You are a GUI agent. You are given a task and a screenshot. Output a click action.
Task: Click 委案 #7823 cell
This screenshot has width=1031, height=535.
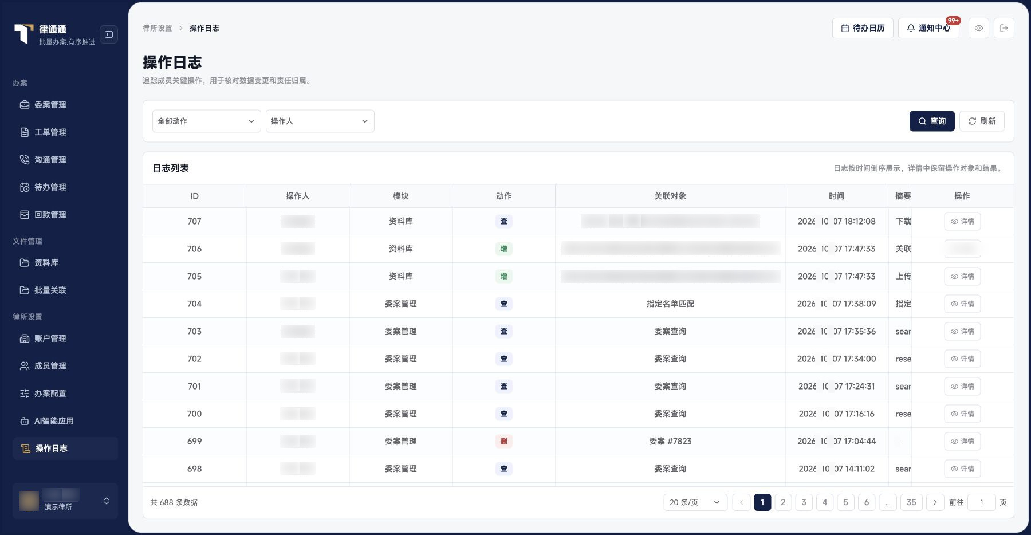click(x=670, y=442)
